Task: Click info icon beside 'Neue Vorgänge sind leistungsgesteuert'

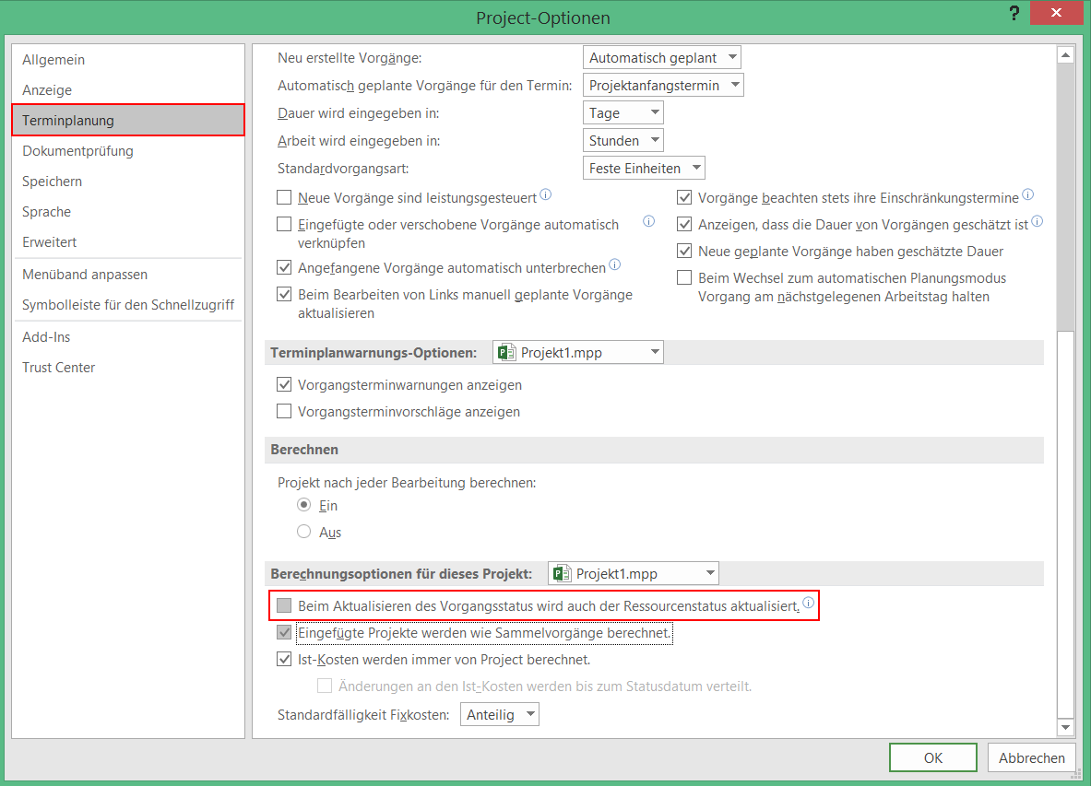Action: click(546, 195)
